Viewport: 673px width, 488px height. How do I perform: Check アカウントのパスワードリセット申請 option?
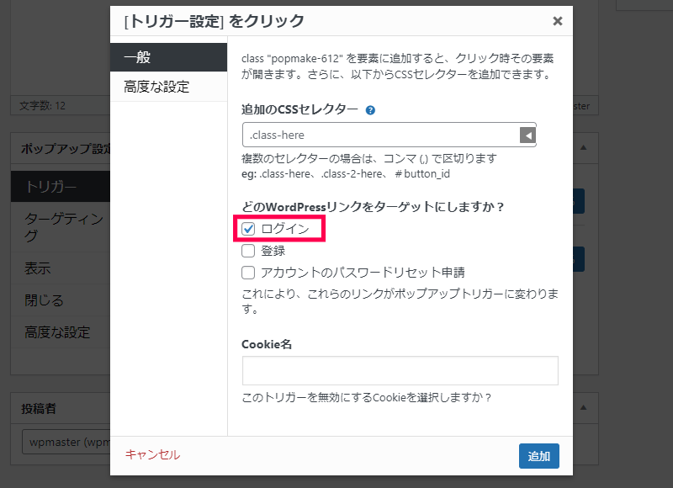[x=248, y=273]
